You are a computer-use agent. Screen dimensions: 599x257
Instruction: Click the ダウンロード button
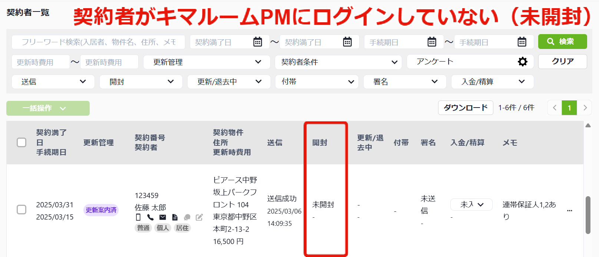coord(466,108)
